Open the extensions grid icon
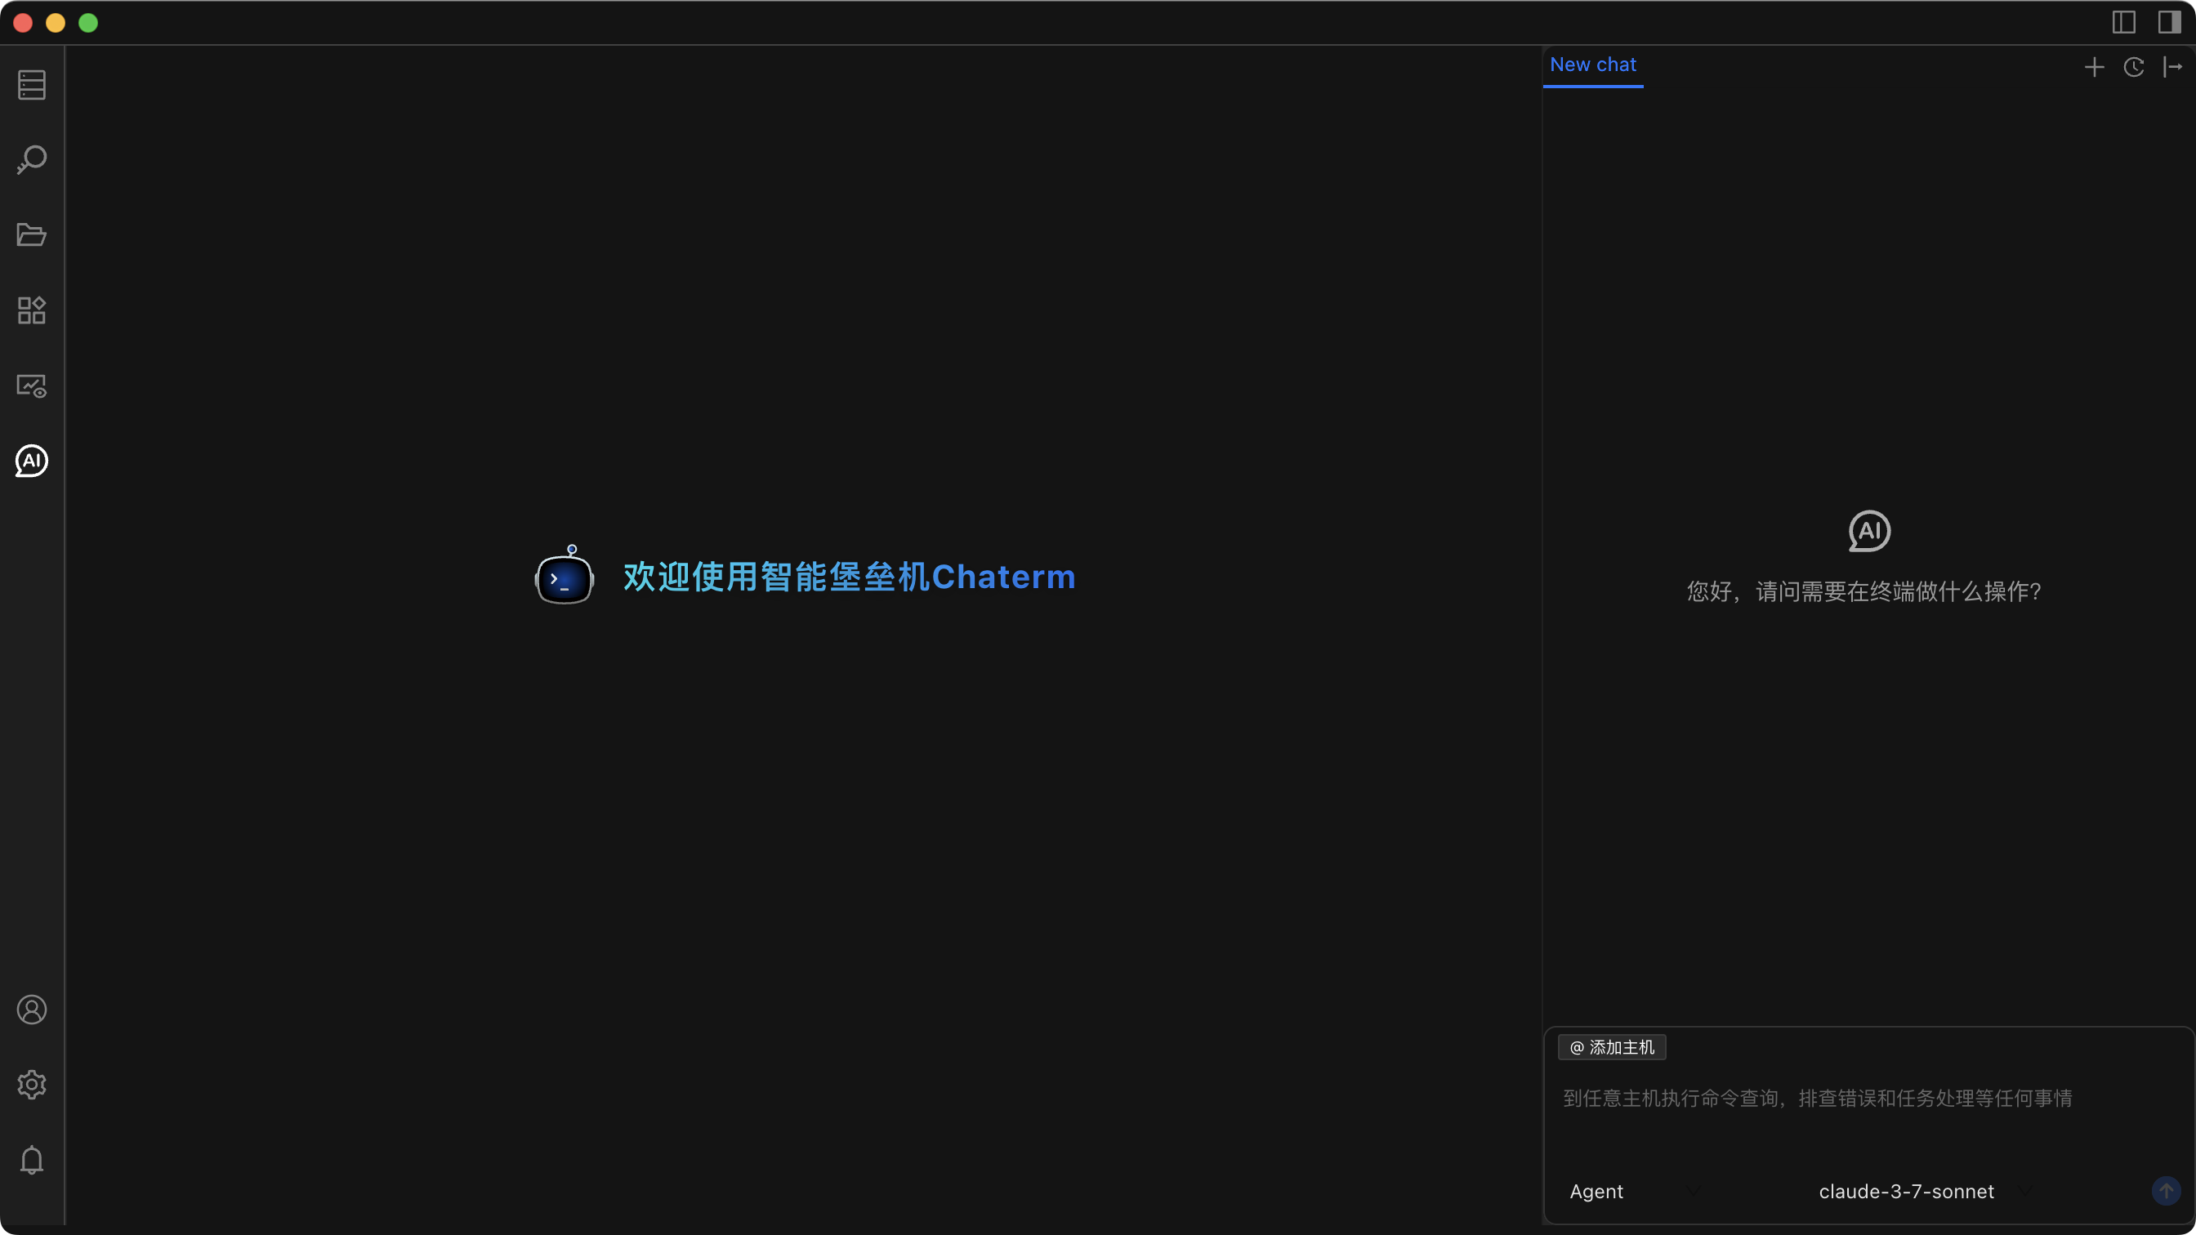The width and height of the screenshot is (2196, 1235). (32, 310)
